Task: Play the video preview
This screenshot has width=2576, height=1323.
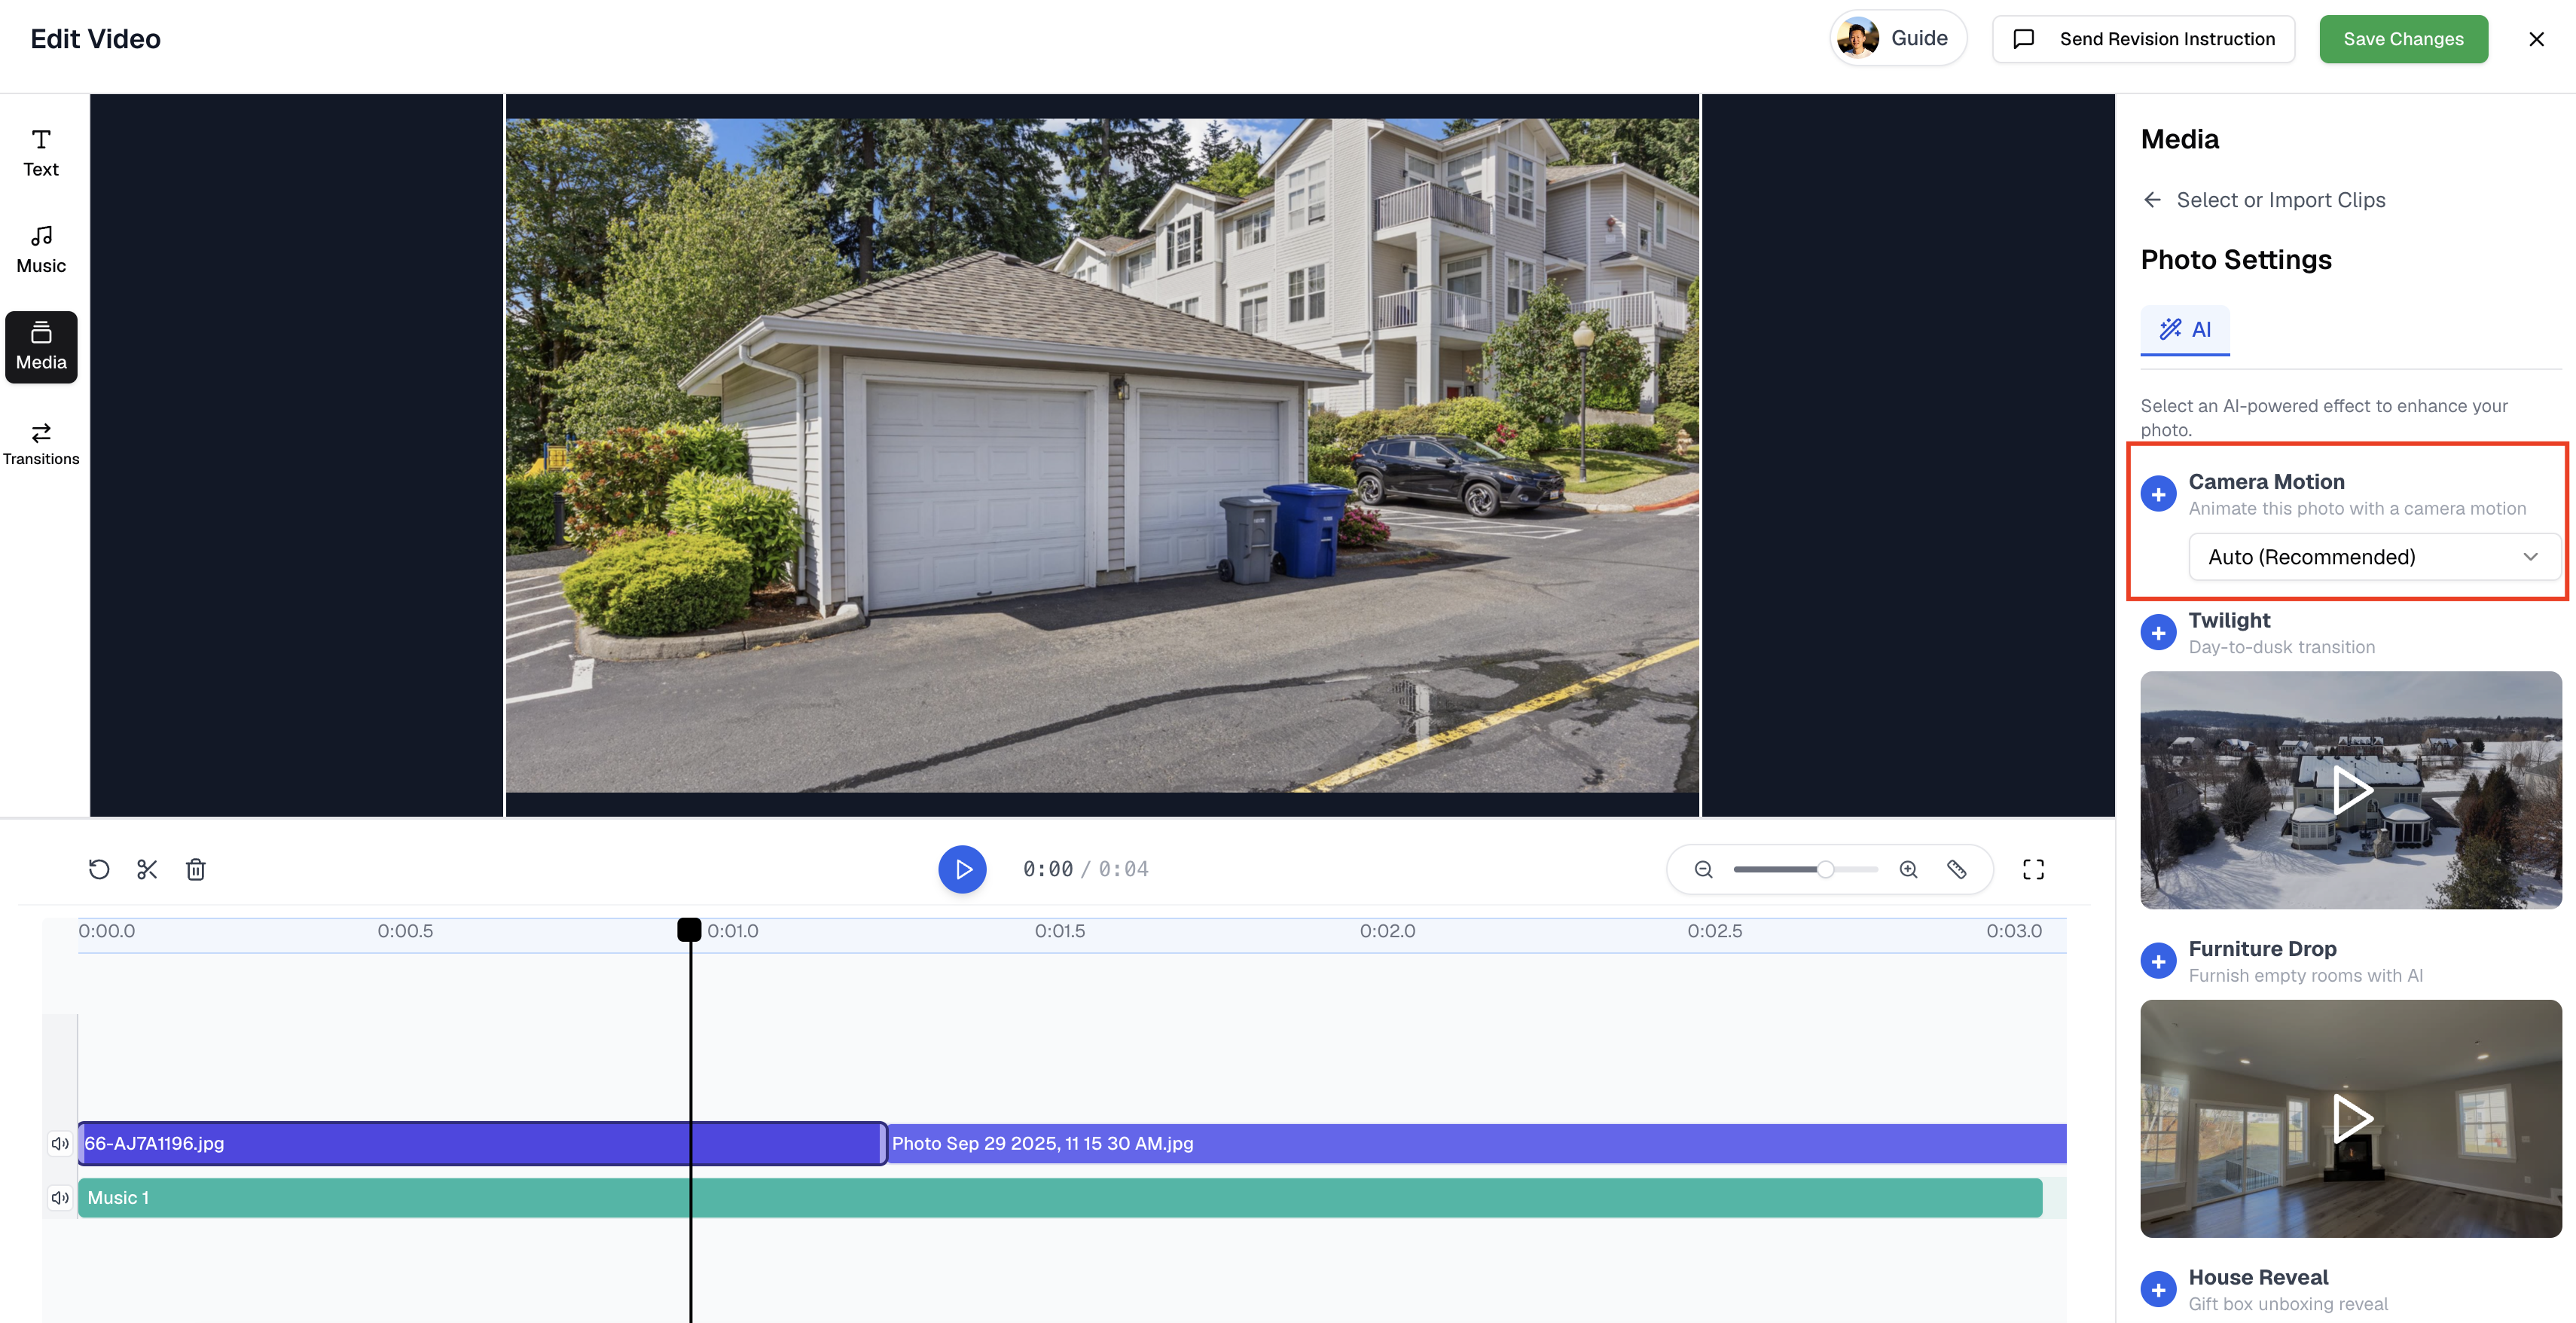Action: tap(962, 869)
